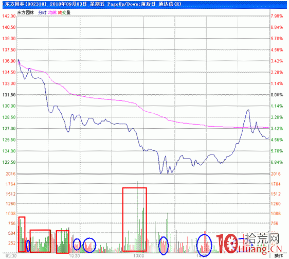Click the right 2016 volume axis label
The image size is (289, 259).
click(x=276, y=174)
